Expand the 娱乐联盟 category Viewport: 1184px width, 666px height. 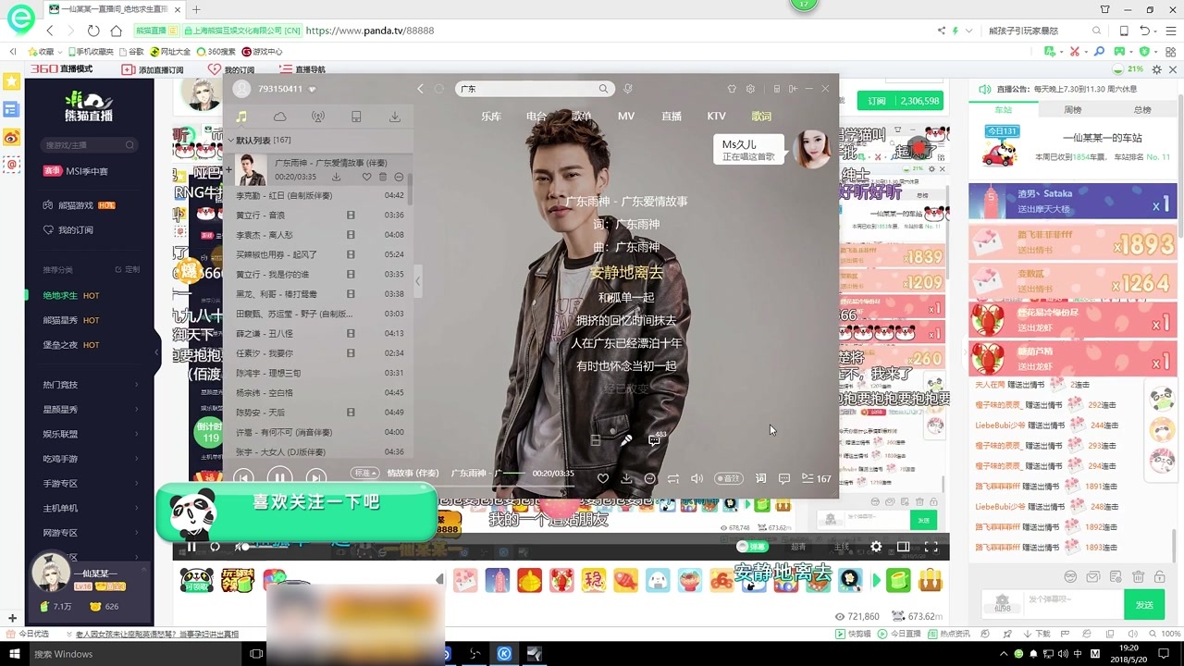[90, 434]
